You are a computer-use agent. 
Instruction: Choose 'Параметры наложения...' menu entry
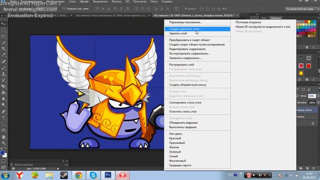[x=197, y=22]
